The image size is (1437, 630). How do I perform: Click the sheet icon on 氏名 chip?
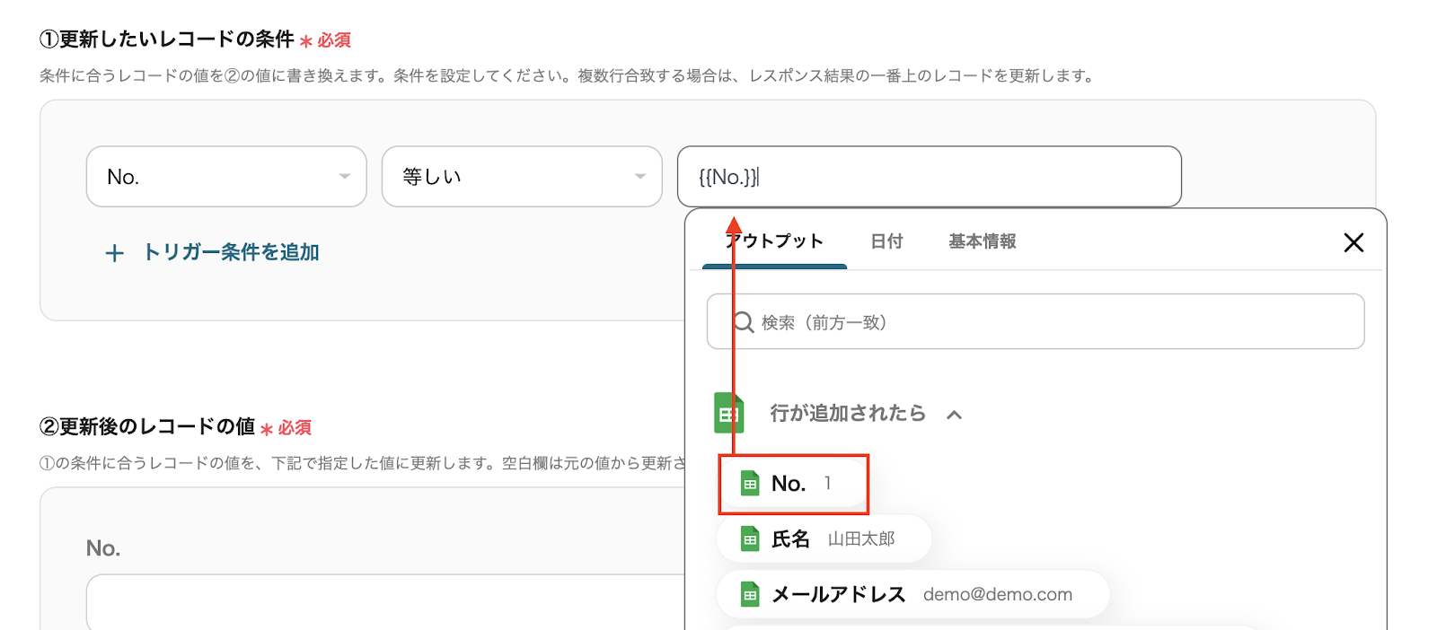click(x=750, y=539)
